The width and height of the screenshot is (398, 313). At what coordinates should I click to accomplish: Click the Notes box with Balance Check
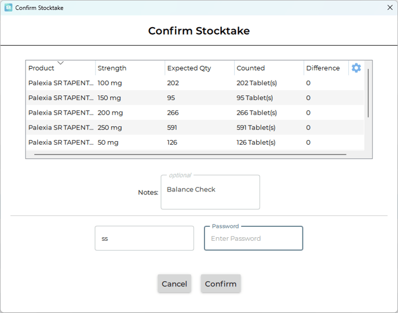point(210,192)
